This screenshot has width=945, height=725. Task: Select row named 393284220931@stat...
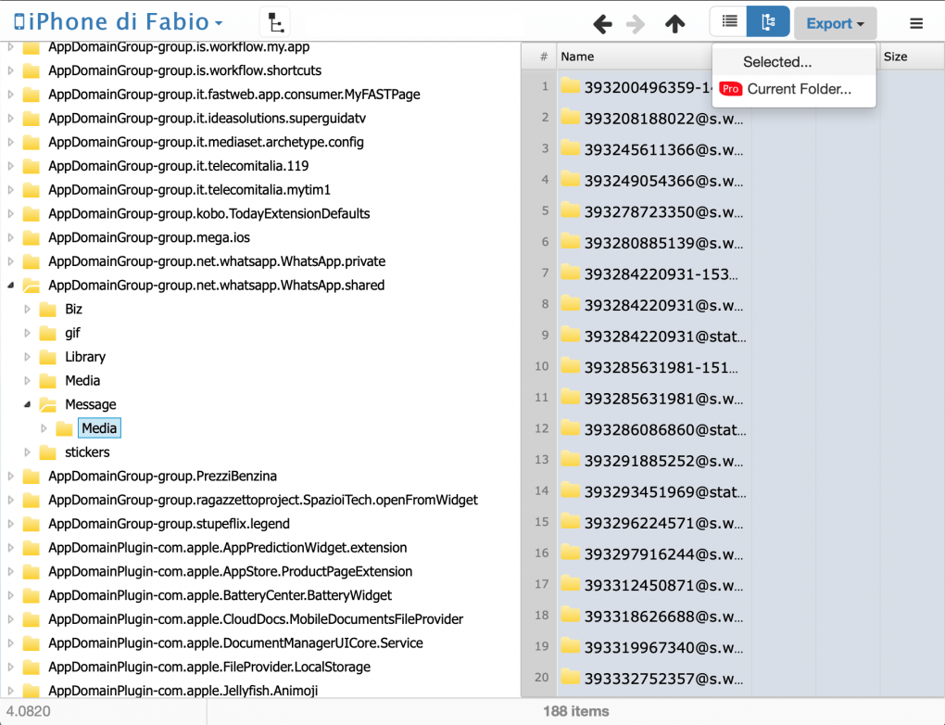click(665, 336)
